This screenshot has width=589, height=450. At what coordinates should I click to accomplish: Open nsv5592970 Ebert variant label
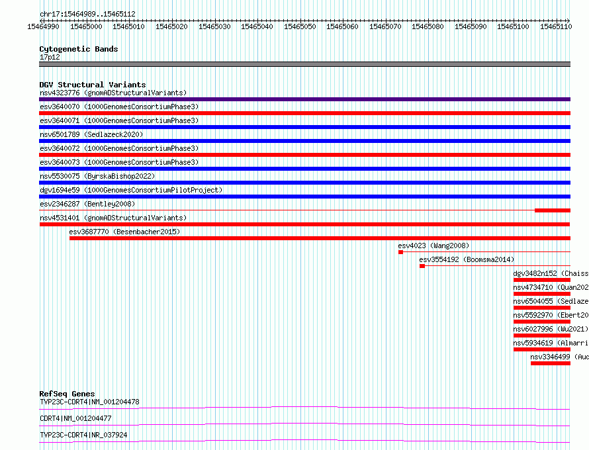(551, 315)
